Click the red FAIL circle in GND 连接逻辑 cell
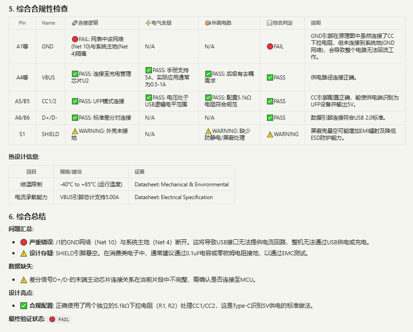413x332 pixels. pos(75,39)
